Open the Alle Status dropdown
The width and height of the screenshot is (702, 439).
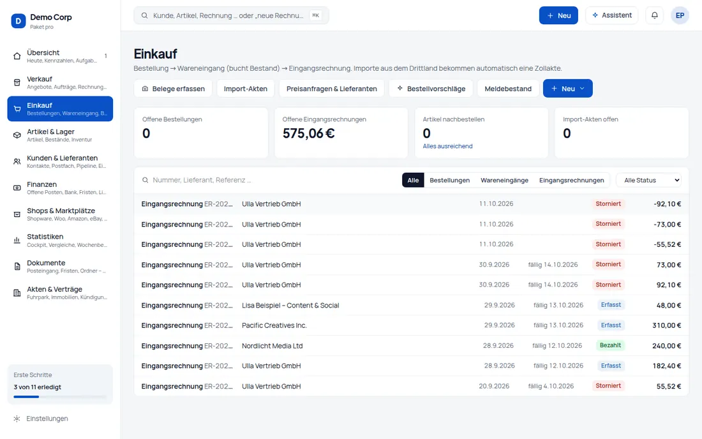point(649,181)
